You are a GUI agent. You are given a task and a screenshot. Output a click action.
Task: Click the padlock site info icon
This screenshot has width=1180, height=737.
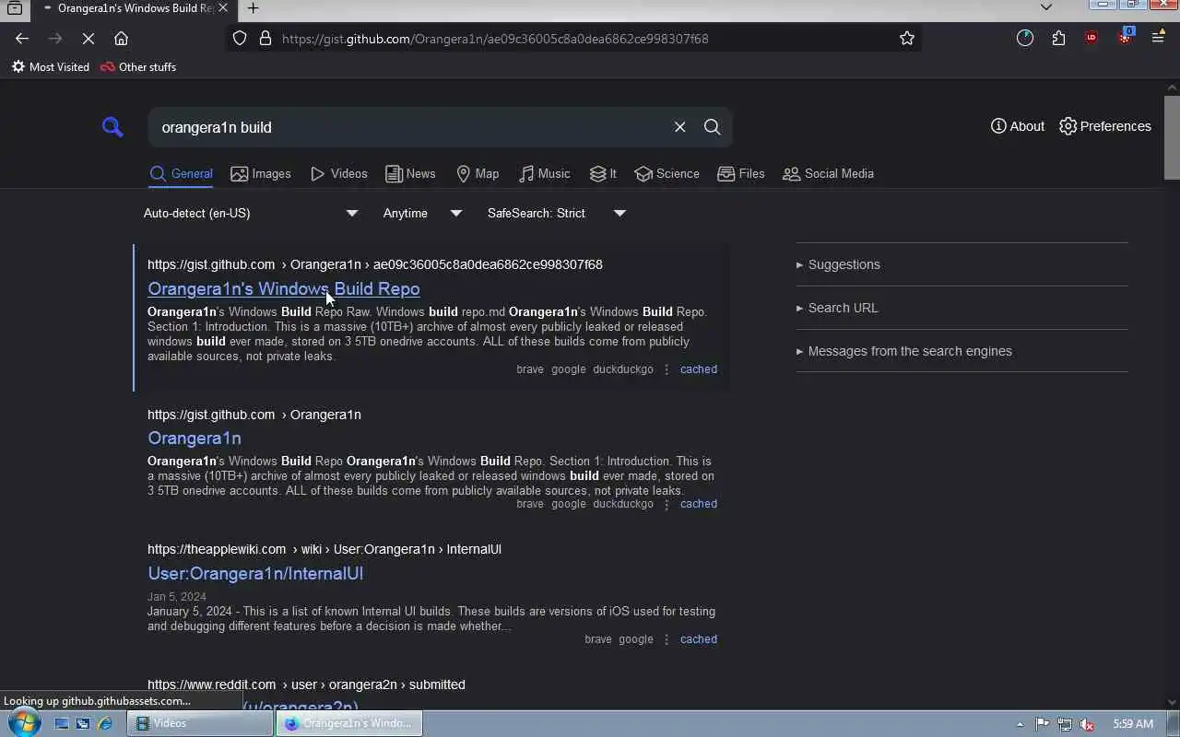[x=265, y=39]
